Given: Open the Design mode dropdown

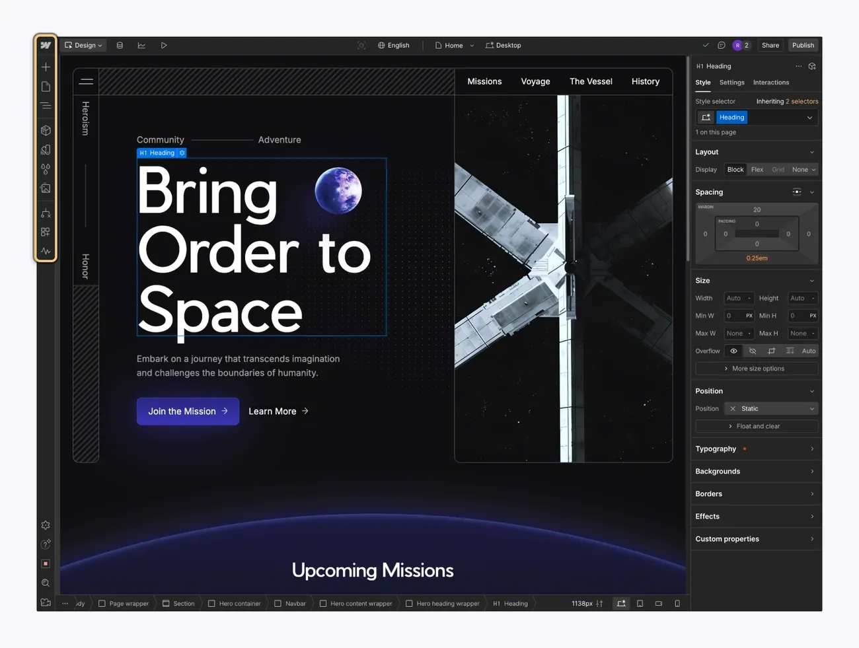Looking at the screenshot, I should (84, 46).
